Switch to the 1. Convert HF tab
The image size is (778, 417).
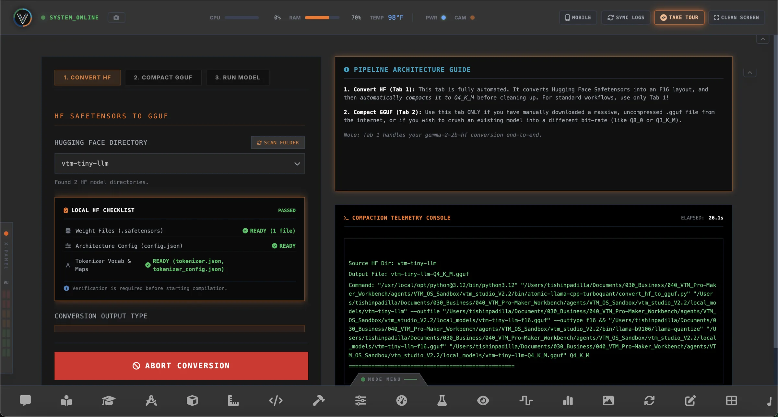pos(87,77)
